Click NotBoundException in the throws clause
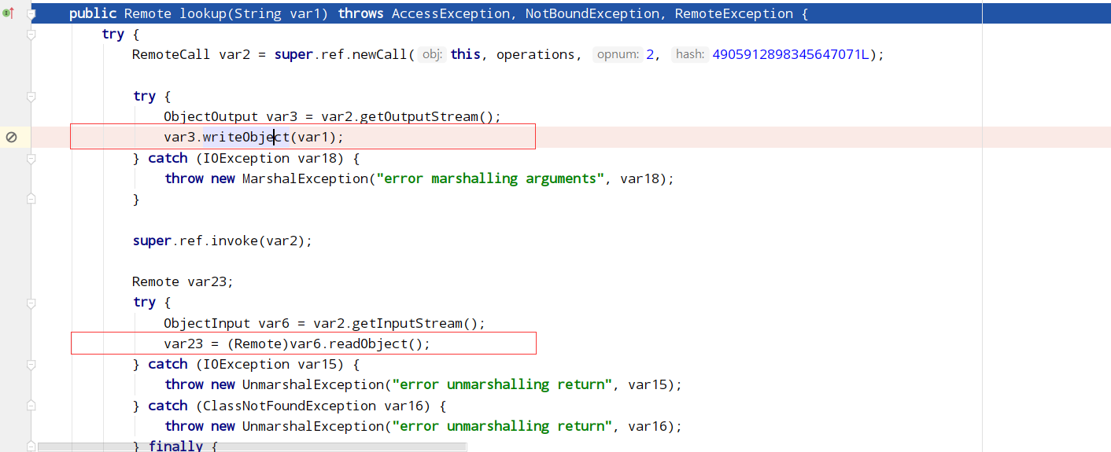Image resolution: width=1111 pixels, height=452 pixels. 593,13
